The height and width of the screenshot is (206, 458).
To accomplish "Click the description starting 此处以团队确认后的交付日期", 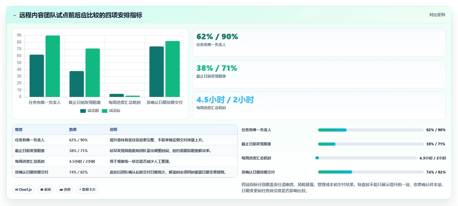I will click(169, 172).
